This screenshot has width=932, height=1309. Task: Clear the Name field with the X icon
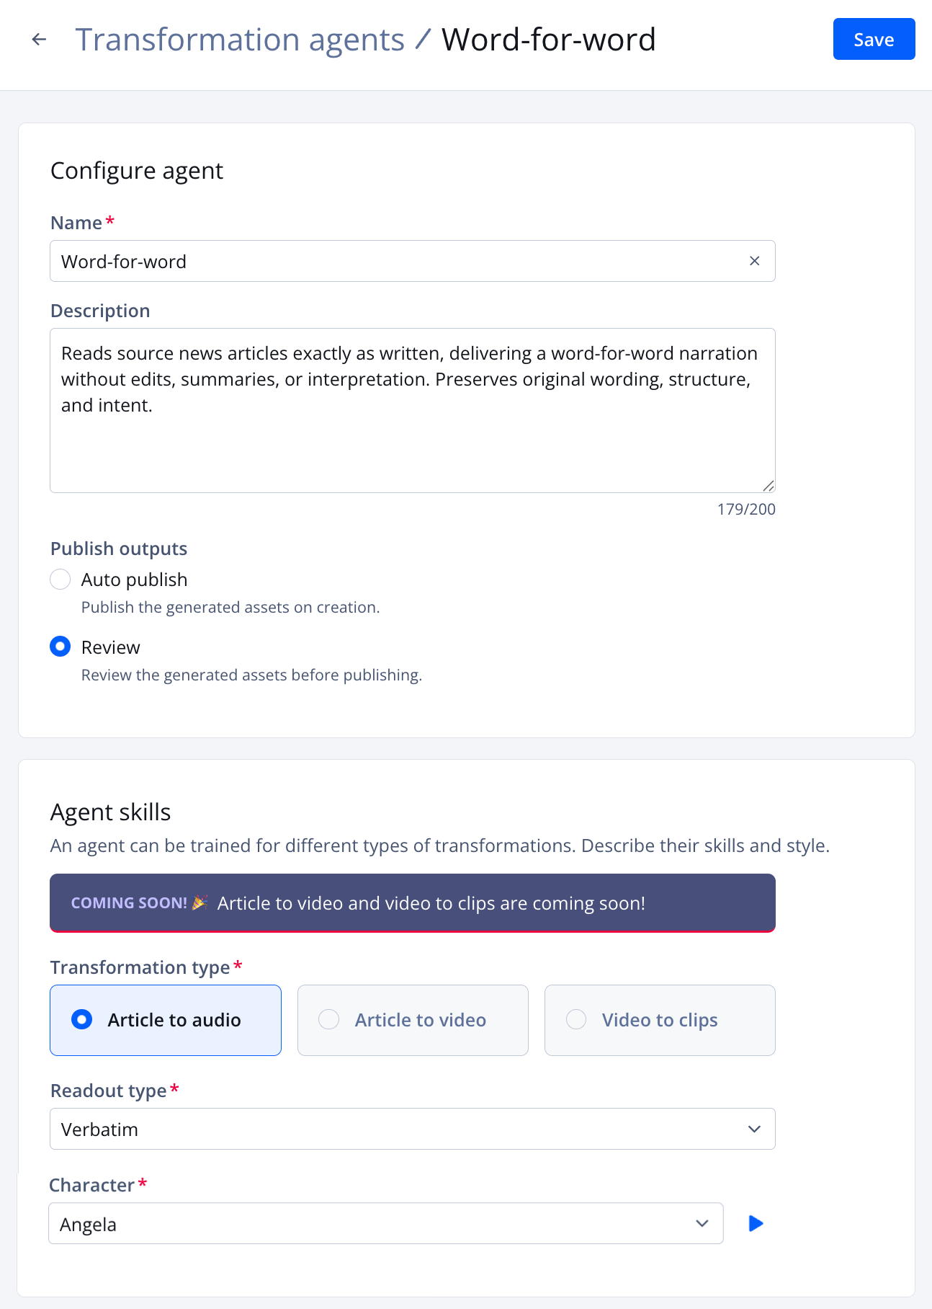[x=754, y=261]
